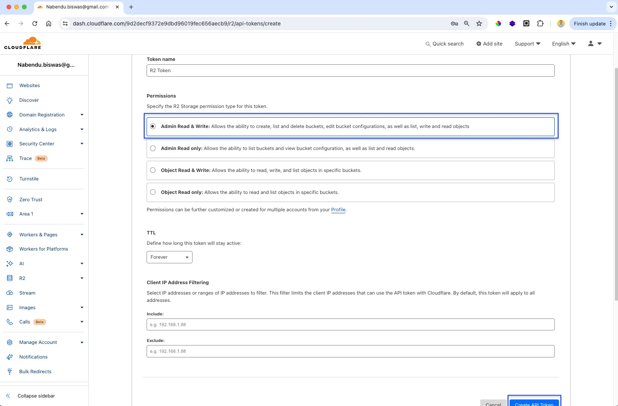
Task: Open Discover in the sidebar
Action: (x=29, y=100)
